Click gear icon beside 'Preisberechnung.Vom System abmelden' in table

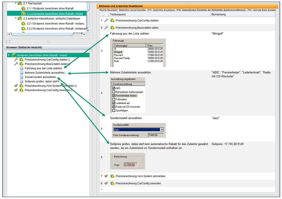coord(112,176)
